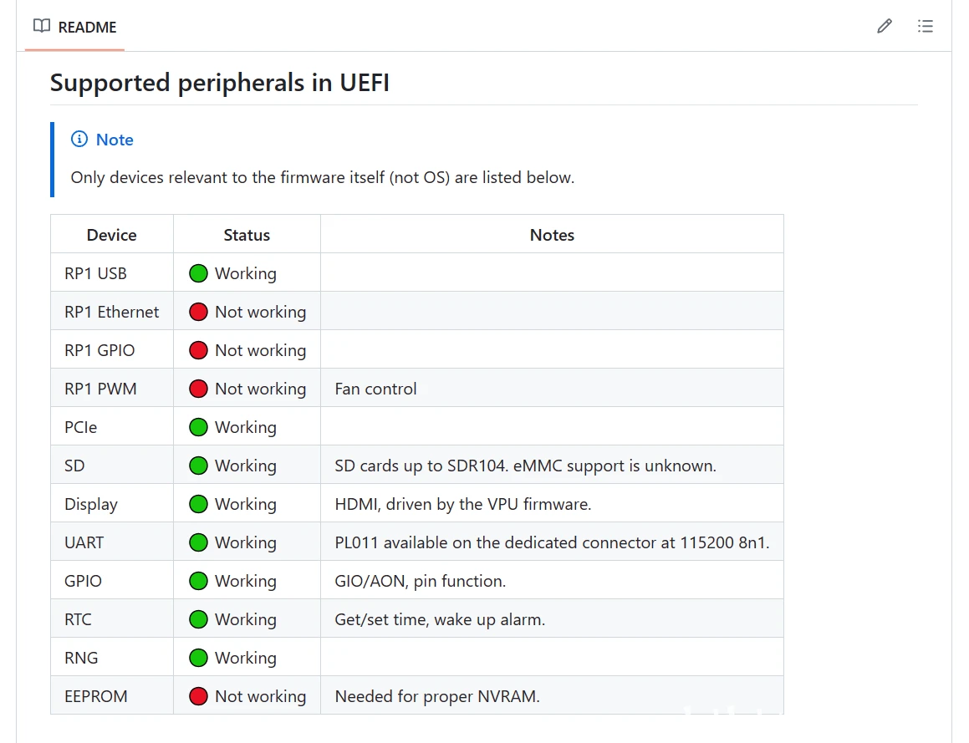The height and width of the screenshot is (743, 969).
Task: Click the "Needed for proper NVRAM" note
Action: click(437, 696)
